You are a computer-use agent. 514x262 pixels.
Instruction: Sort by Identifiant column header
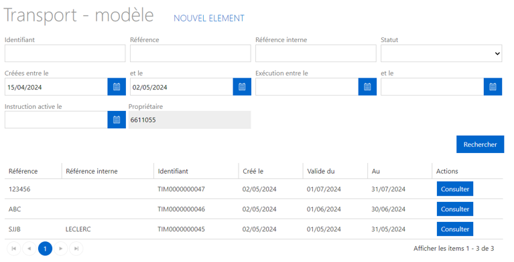coord(173,171)
